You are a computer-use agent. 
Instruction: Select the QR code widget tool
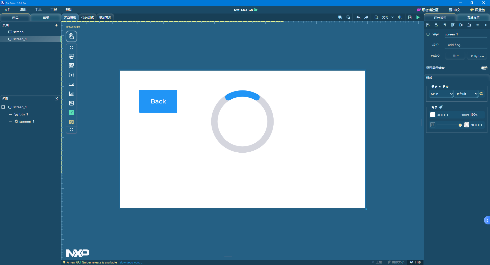[x=71, y=122]
